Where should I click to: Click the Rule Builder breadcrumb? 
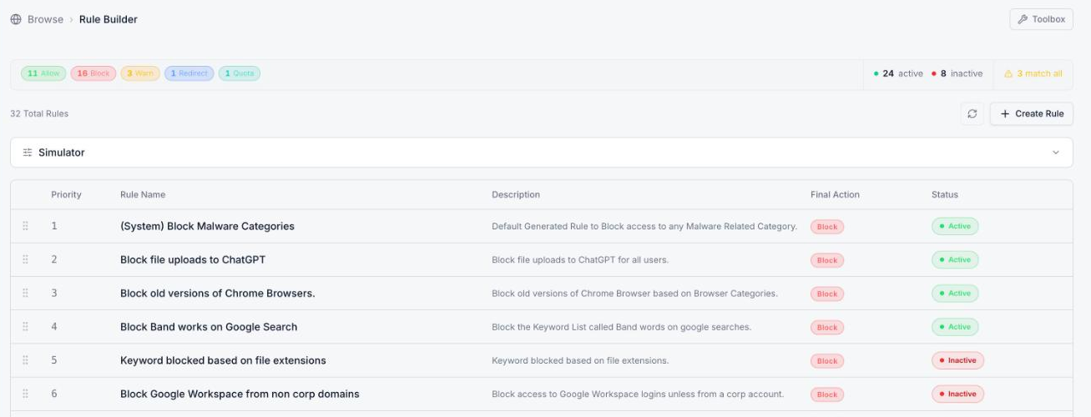tap(109, 19)
